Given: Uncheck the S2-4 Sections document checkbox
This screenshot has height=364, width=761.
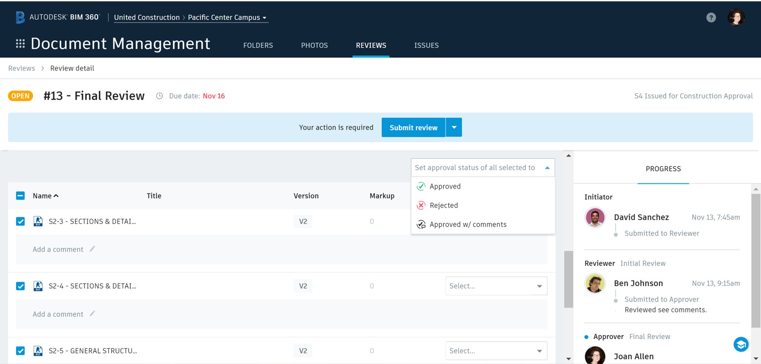Looking at the screenshot, I should pos(21,286).
